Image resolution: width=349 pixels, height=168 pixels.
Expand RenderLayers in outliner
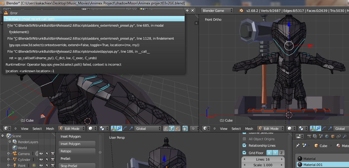click(x=10, y=142)
